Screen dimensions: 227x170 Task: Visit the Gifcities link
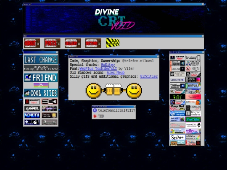[149, 76]
